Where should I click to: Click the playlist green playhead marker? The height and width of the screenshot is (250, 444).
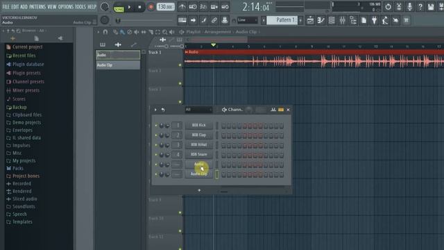[213, 45]
